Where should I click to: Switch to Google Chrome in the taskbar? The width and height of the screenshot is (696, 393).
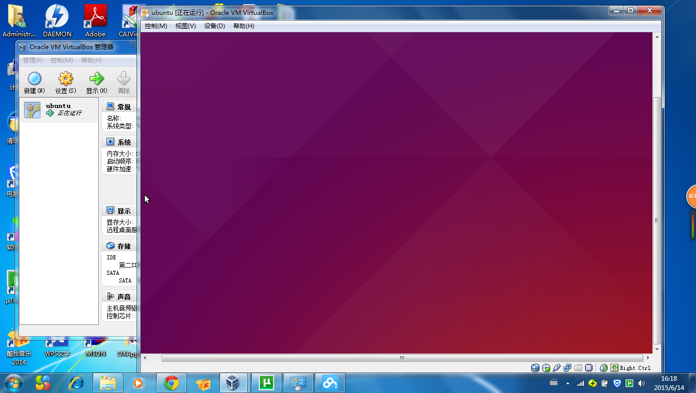(x=171, y=383)
